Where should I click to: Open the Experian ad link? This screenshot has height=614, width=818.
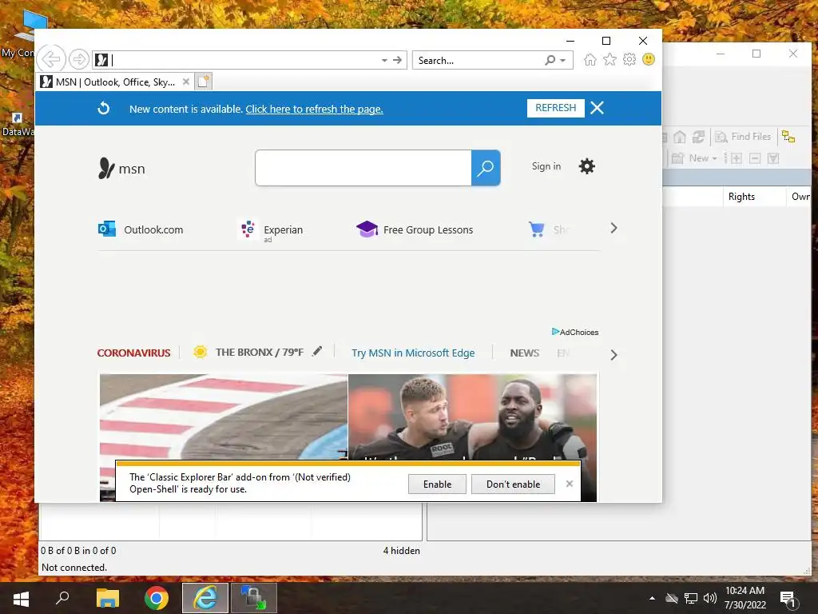click(270, 230)
